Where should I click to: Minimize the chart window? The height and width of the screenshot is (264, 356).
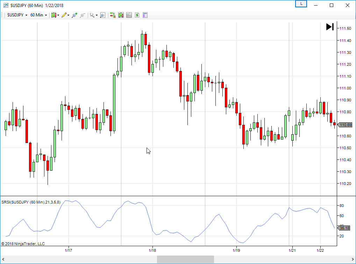click(x=315, y=5)
